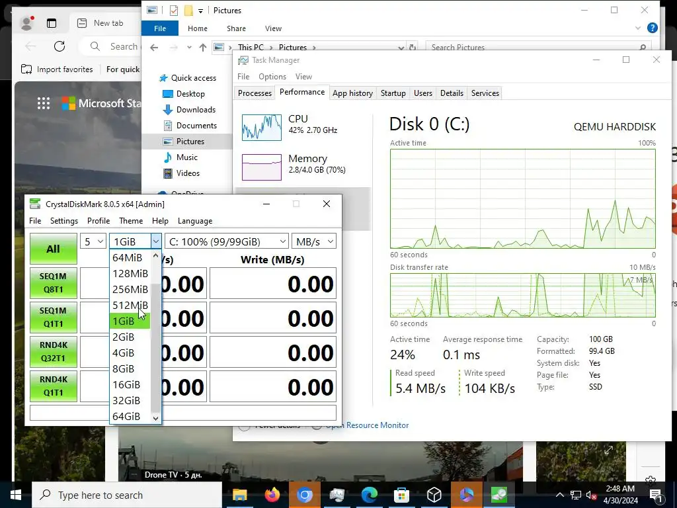
Task: Switch to App history tab
Action: pos(352,93)
